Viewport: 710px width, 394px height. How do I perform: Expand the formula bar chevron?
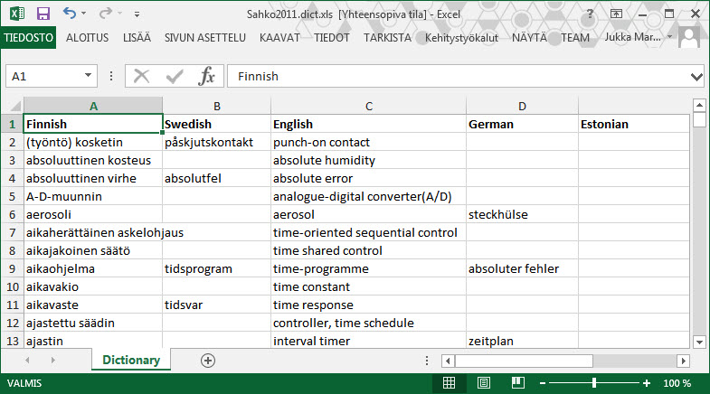[x=696, y=77]
